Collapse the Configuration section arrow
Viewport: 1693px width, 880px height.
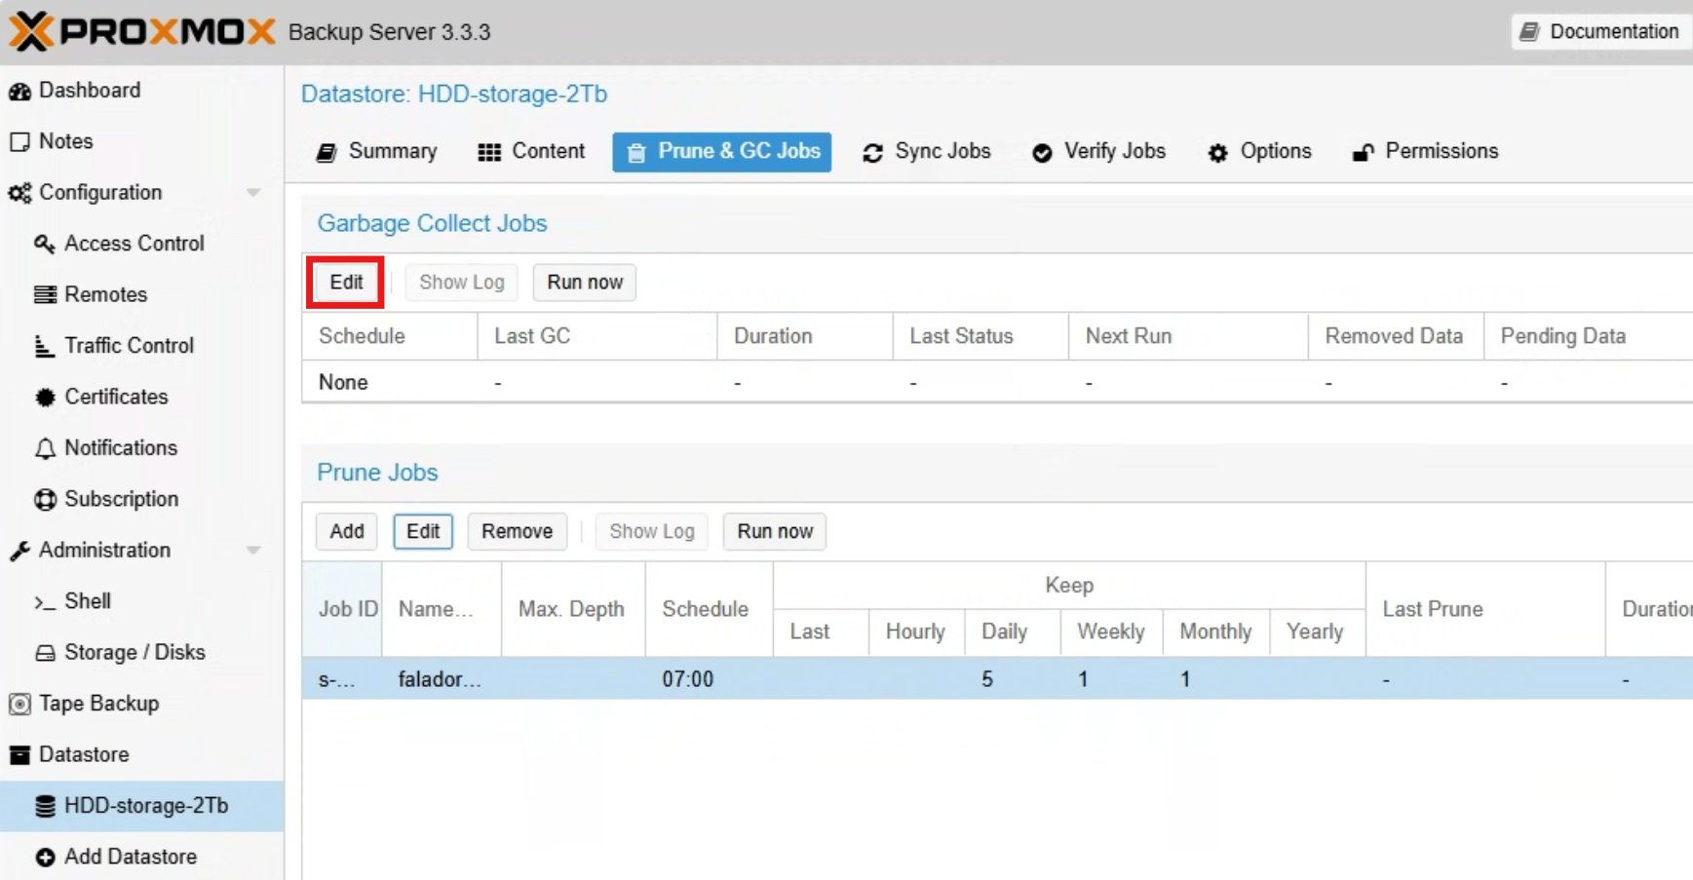(253, 193)
